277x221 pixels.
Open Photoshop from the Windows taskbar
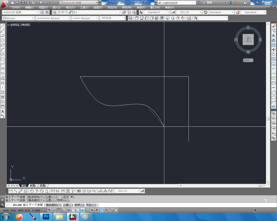[x=46, y=217]
